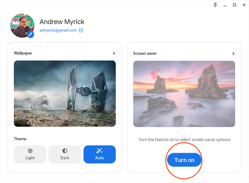
Task: Click the Screen saver heading label
Action: coord(145,54)
